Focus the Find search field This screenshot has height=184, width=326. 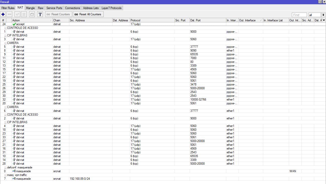tap(299, 15)
